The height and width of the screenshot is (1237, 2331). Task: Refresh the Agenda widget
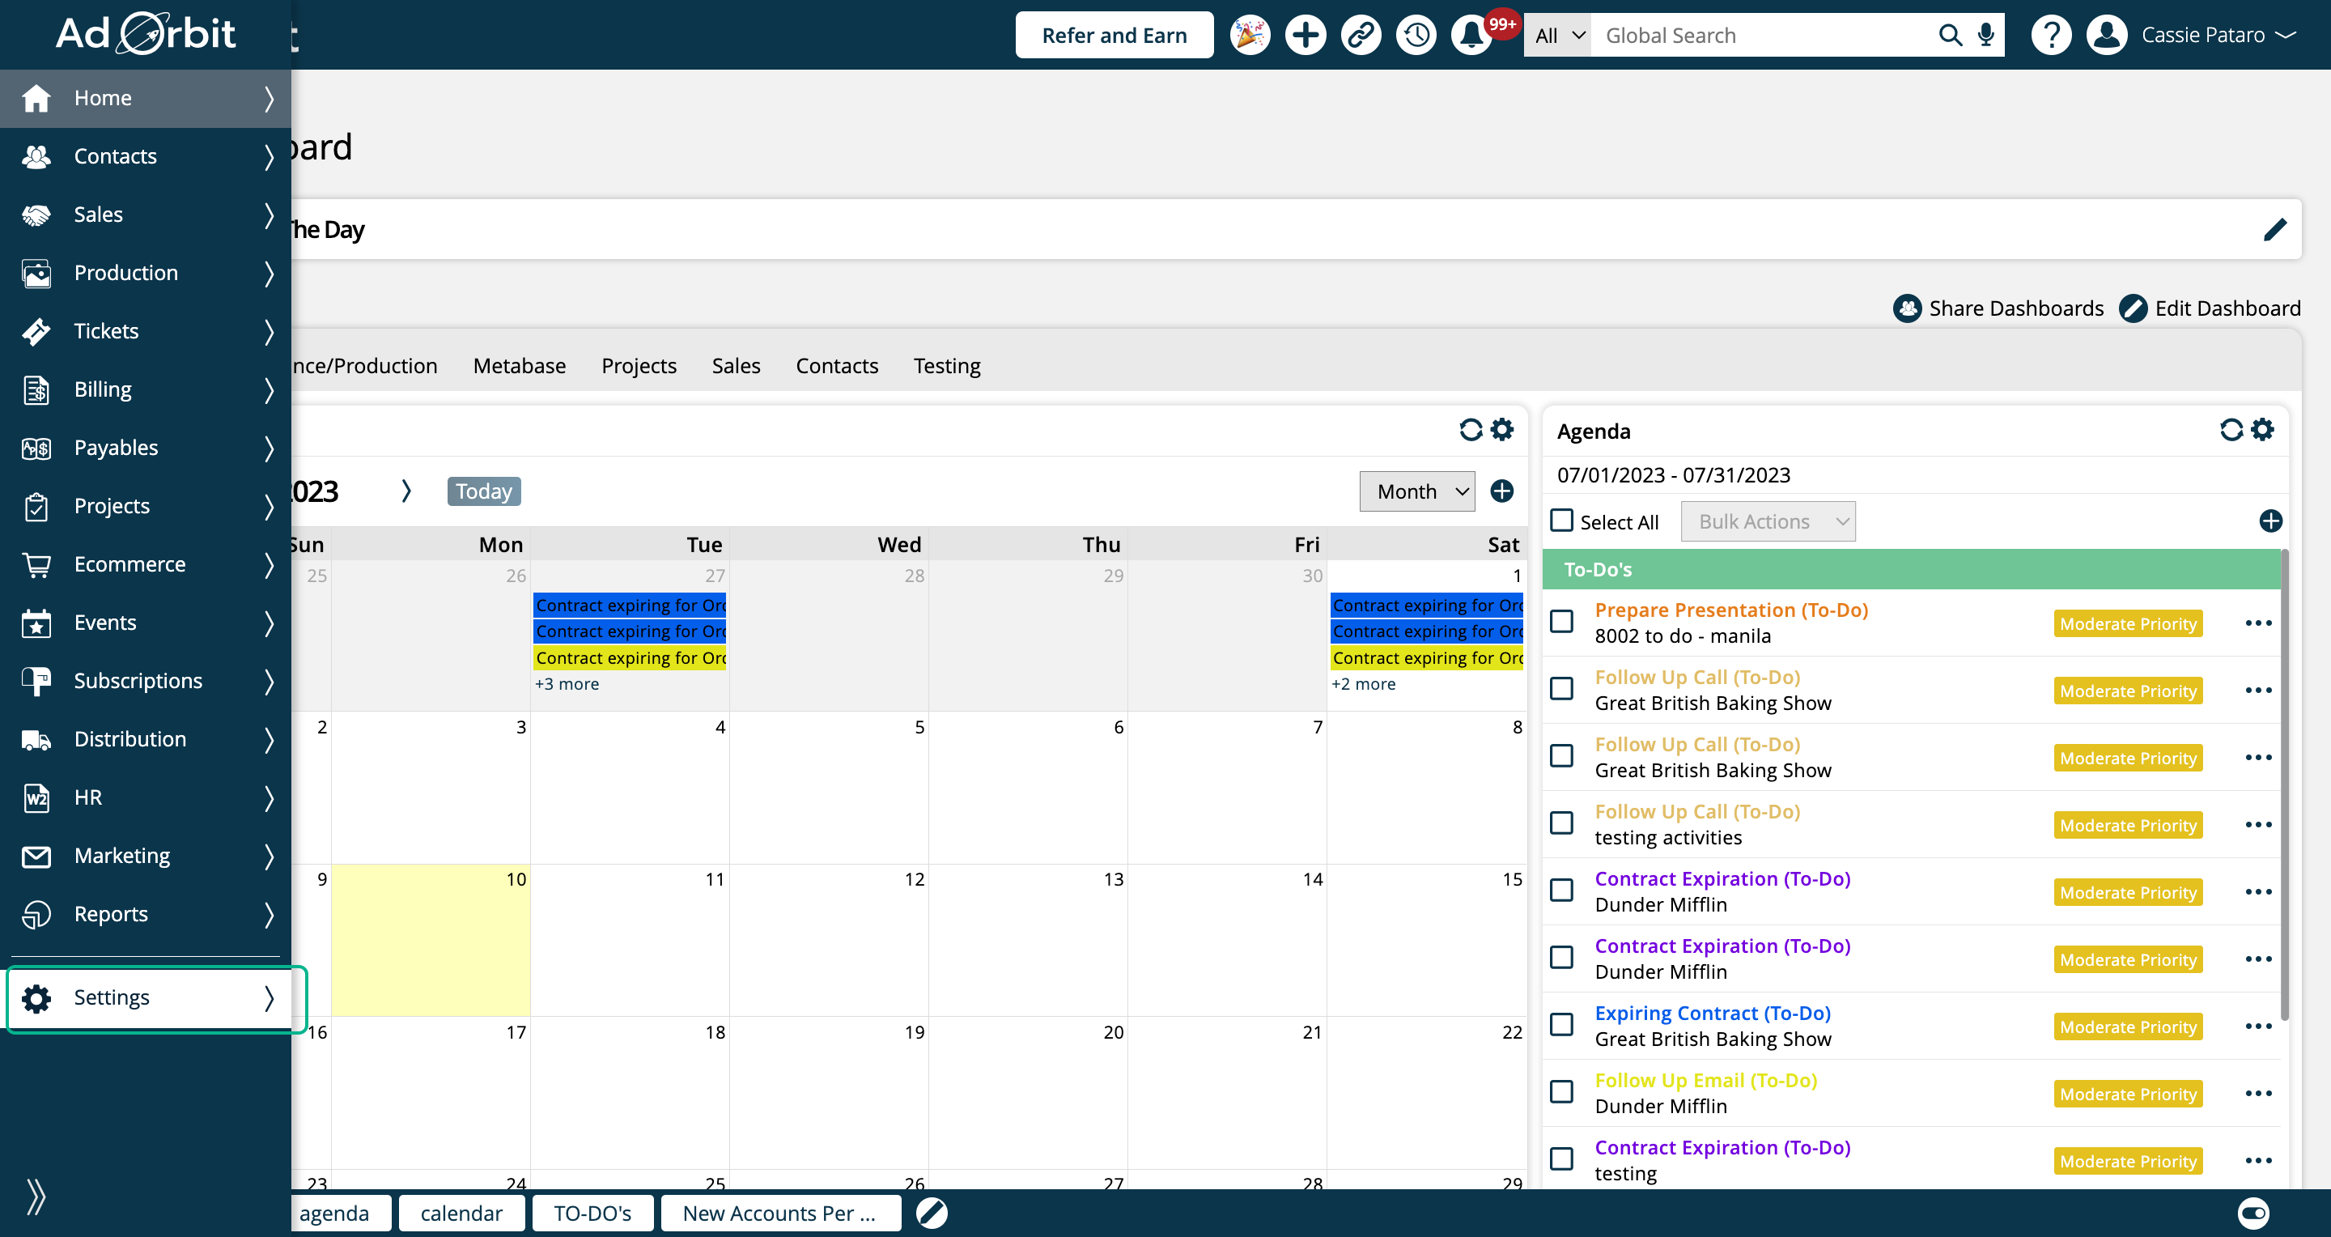click(x=2231, y=430)
